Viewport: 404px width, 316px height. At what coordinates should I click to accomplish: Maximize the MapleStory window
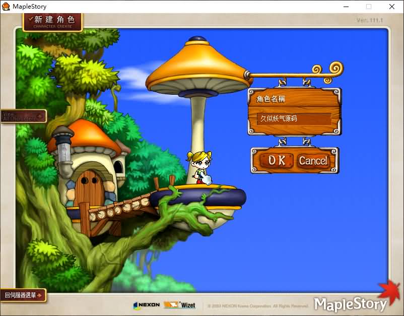click(369, 7)
